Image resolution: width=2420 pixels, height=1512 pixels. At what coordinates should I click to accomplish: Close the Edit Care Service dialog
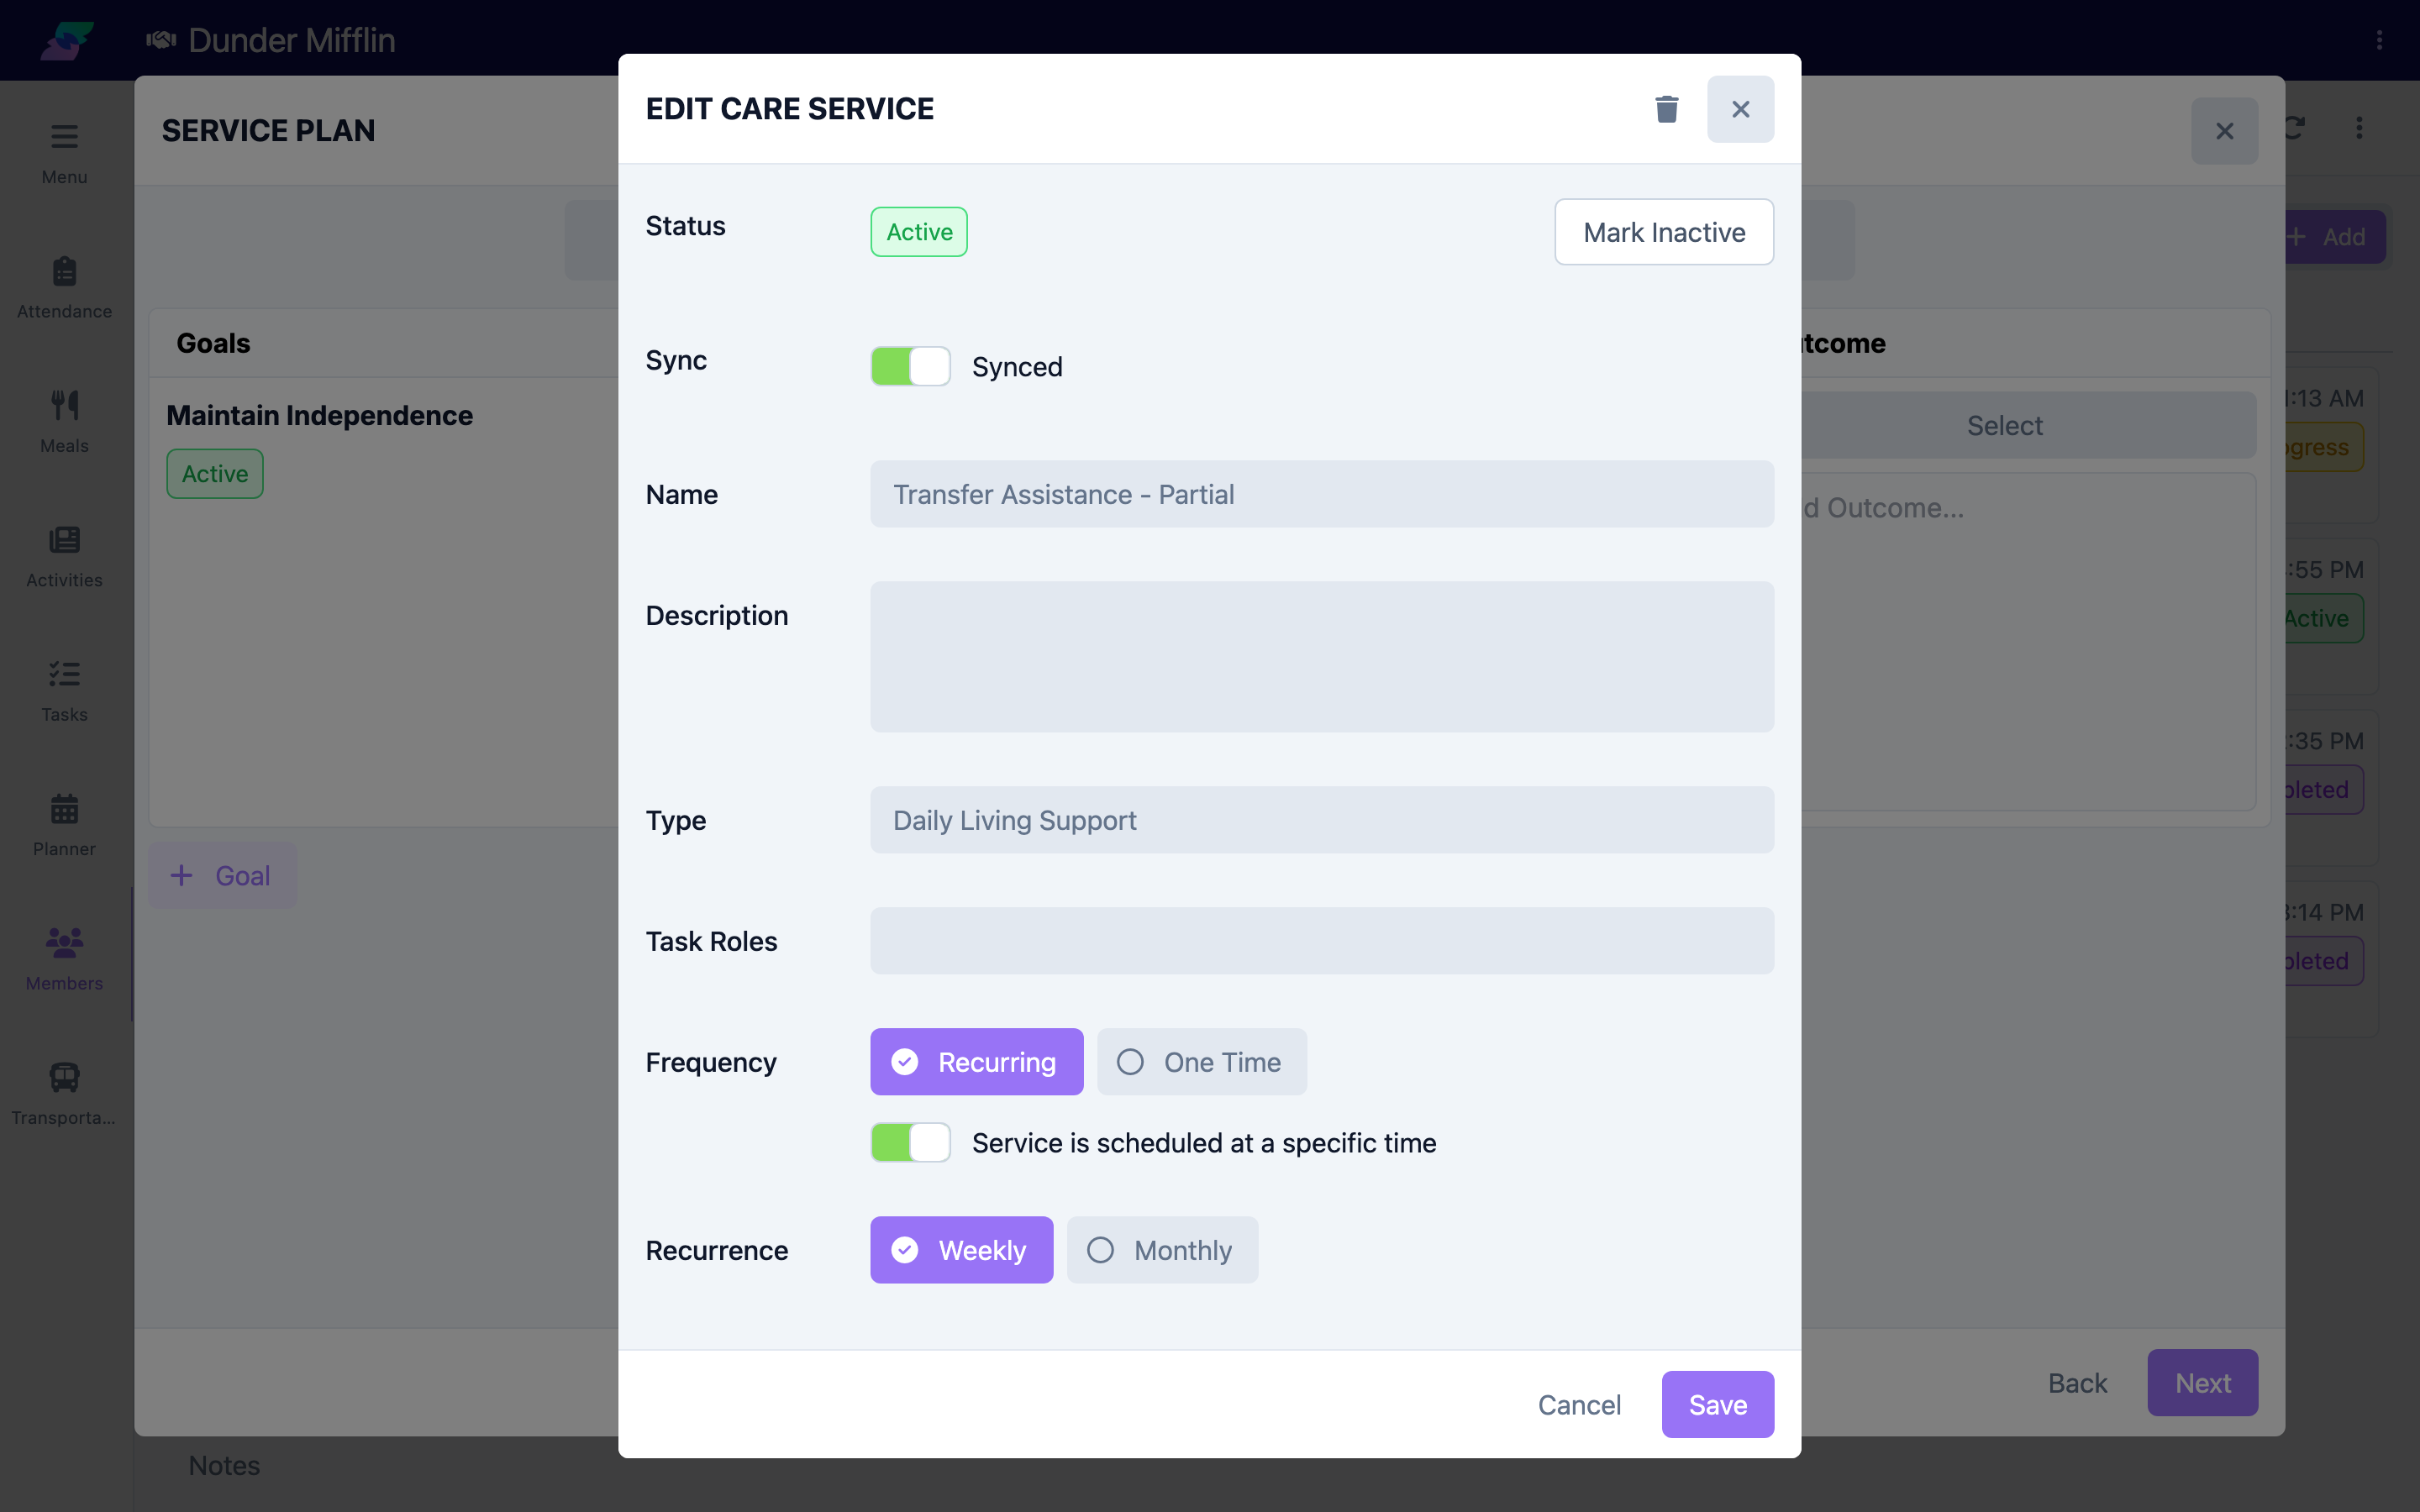coord(1740,109)
